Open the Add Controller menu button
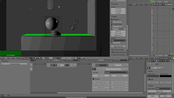 72,60
